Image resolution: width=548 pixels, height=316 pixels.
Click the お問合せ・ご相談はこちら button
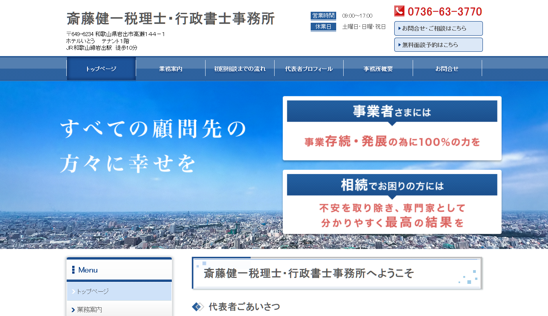point(438,28)
